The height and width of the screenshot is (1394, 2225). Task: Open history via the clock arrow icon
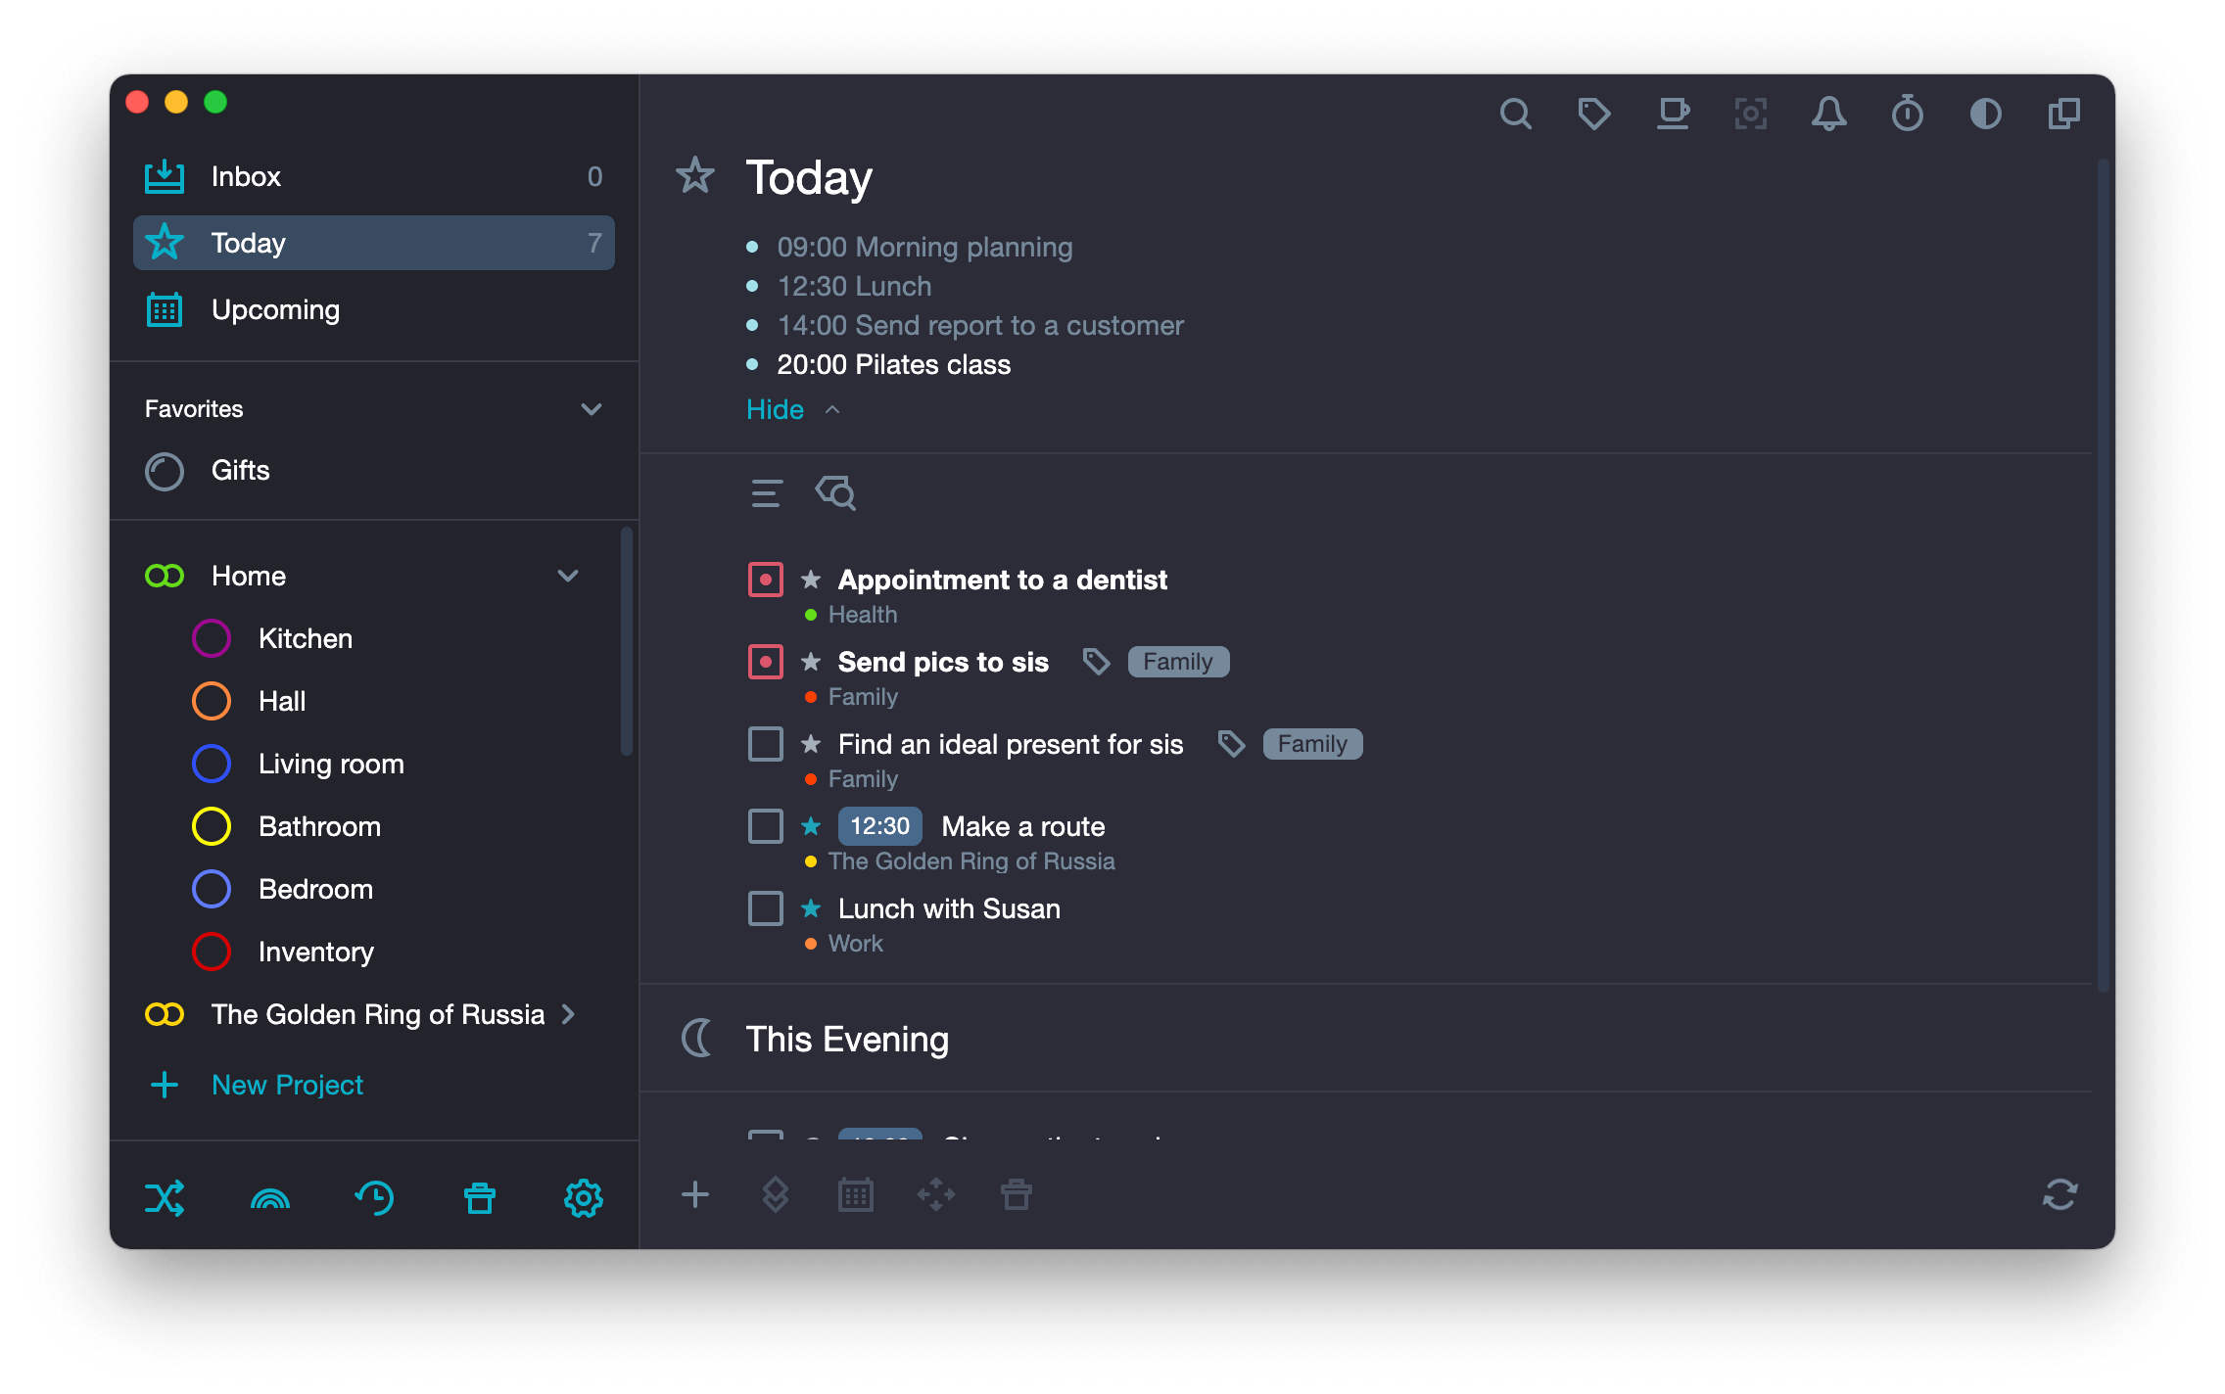(x=375, y=1198)
